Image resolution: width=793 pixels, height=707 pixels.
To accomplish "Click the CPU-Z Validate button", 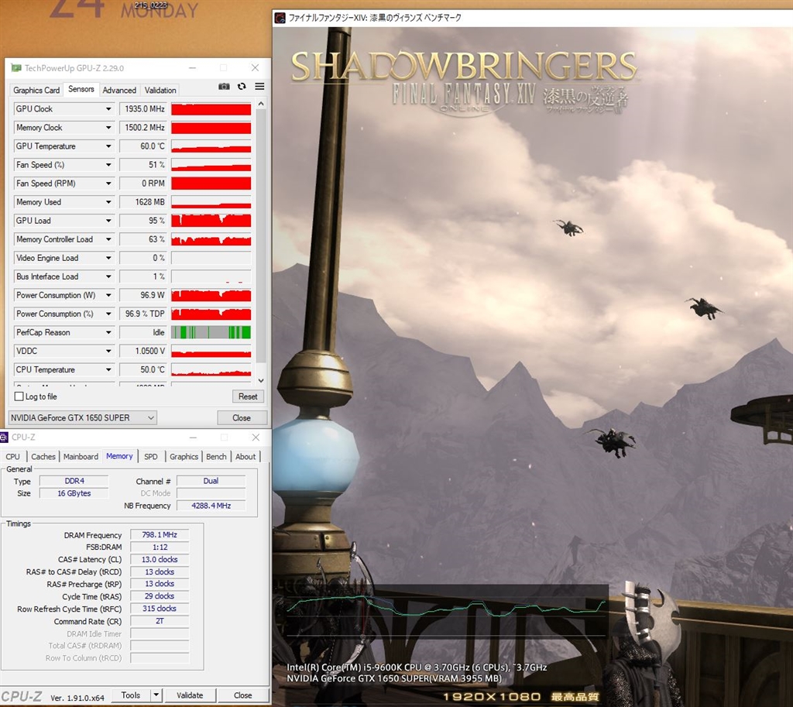I will pyautogui.click(x=190, y=695).
